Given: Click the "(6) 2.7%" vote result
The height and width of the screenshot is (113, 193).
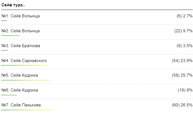Looking at the screenshot, I should [x=184, y=16].
